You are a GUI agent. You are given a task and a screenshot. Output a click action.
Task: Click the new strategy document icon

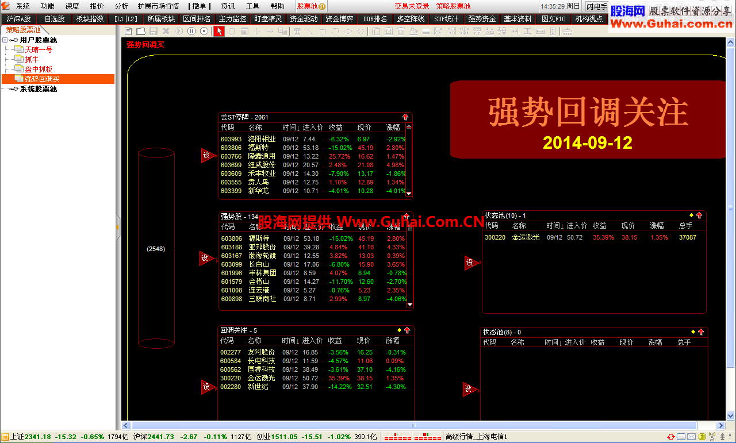click(128, 31)
